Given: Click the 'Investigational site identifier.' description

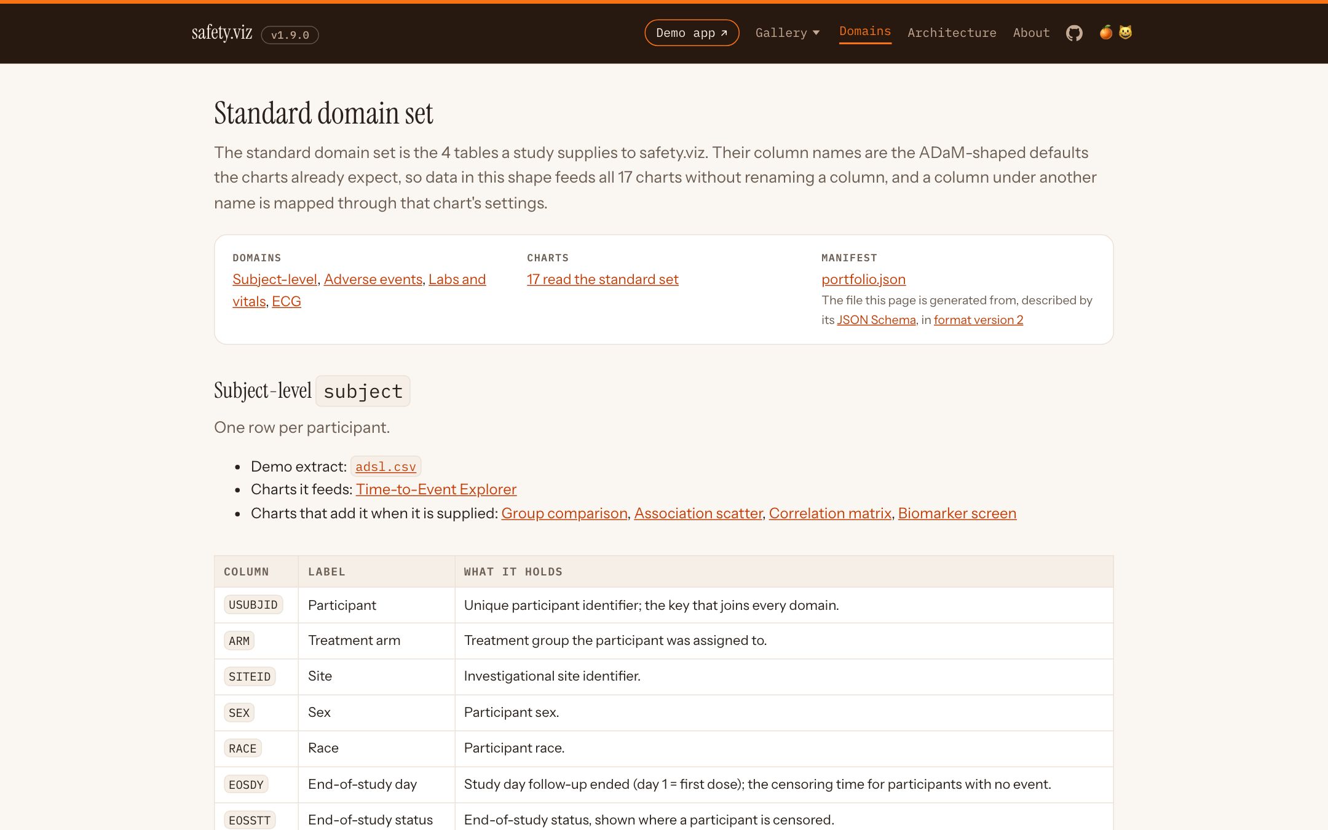Looking at the screenshot, I should click(x=552, y=676).
